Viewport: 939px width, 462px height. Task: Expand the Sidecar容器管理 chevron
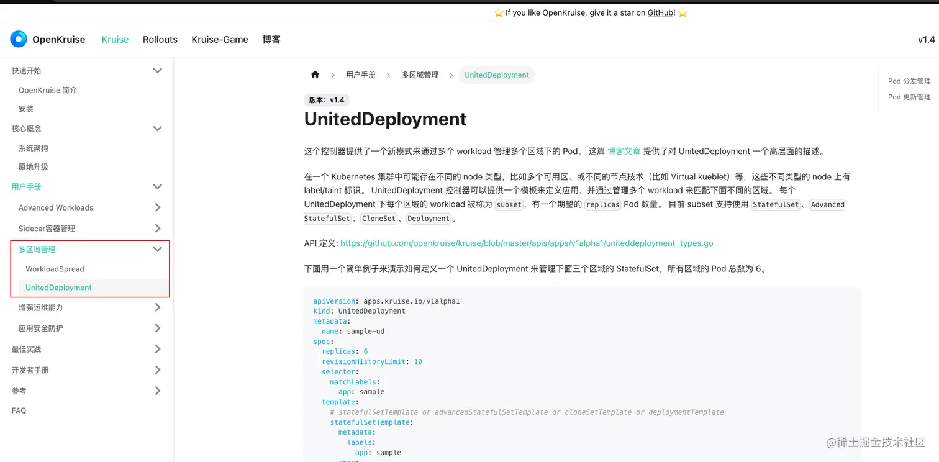tap(158, 229)
